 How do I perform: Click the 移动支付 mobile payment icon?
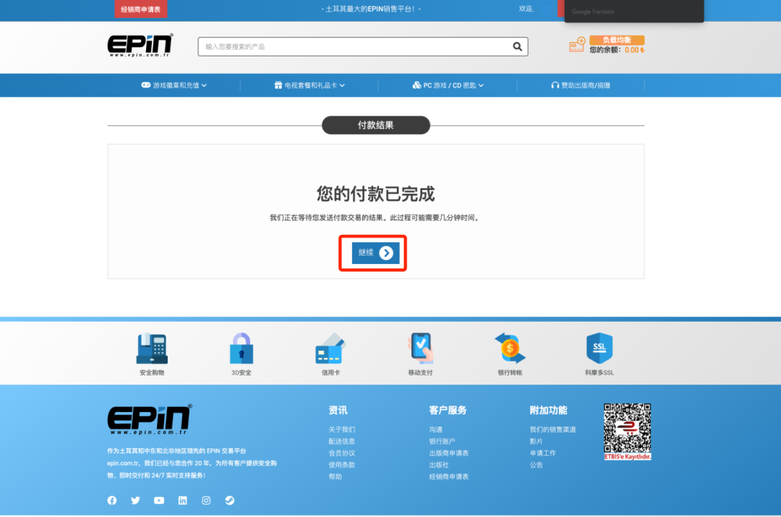[x=421, y=348]
